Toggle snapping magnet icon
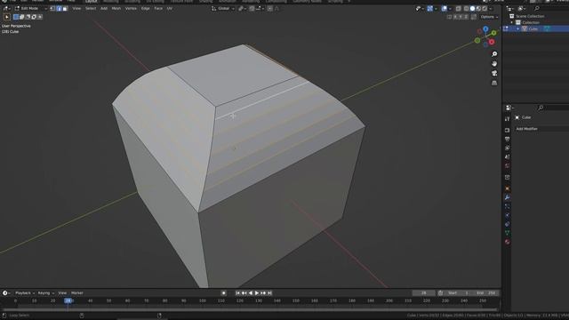The image size is (569, 320). (x=252, y=8)
